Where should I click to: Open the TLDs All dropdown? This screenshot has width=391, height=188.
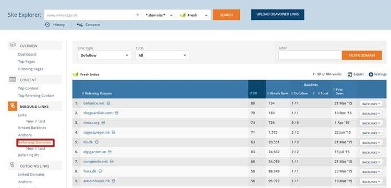pyautogui.click(x=163, y=55)
